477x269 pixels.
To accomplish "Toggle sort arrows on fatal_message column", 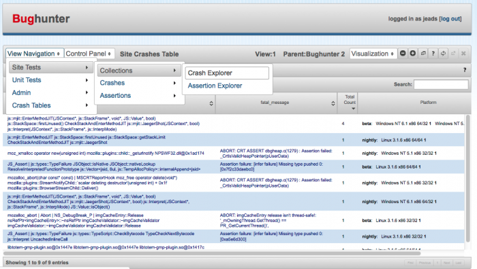I will click(x=333, y=103).
